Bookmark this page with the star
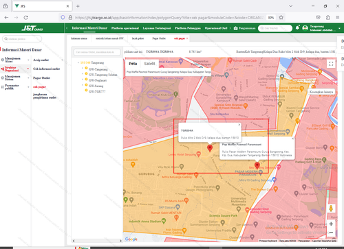Viewport: 344px width, 249px height. point(281,17)
